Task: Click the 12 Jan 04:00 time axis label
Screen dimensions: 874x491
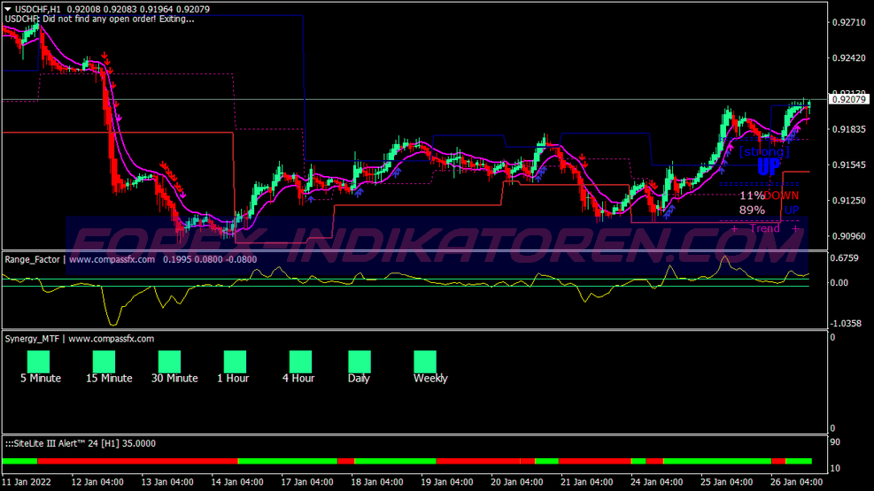Action: click(97, 482)
